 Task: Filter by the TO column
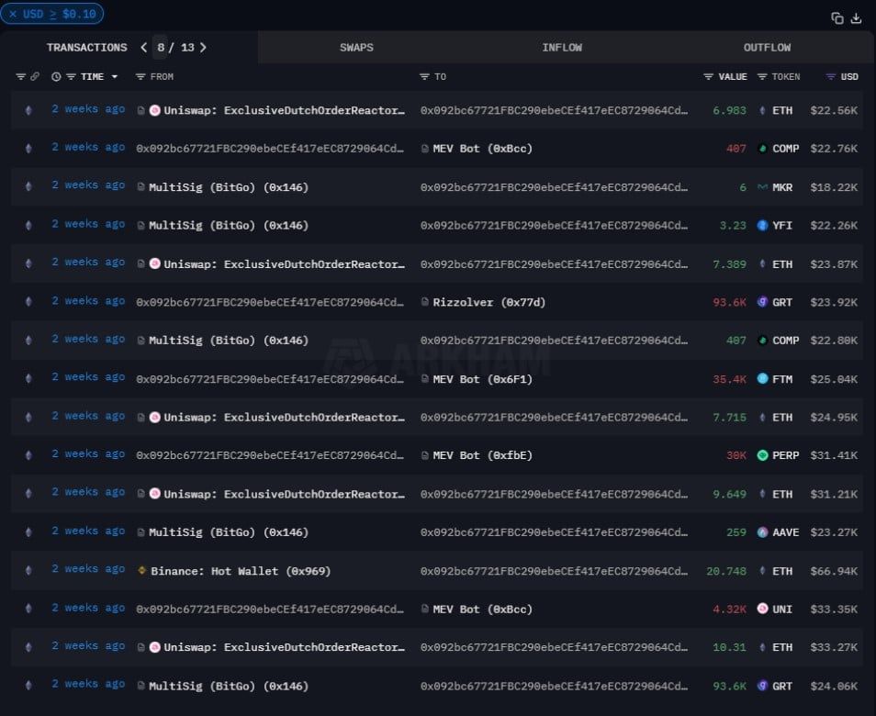click(x=424, y=76)
